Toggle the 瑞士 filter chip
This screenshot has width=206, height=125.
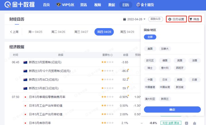point(150,68)
